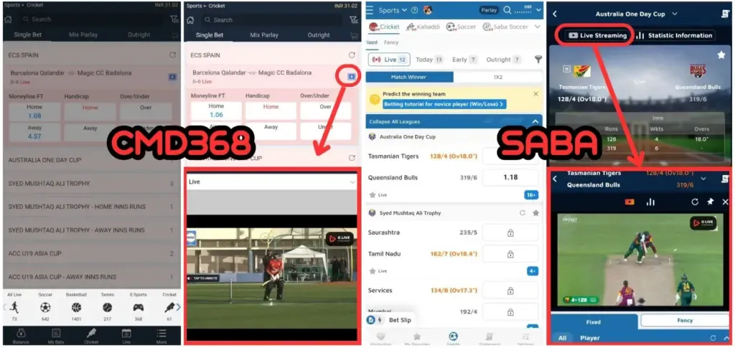Select Tennis icon with count 217

108,307
